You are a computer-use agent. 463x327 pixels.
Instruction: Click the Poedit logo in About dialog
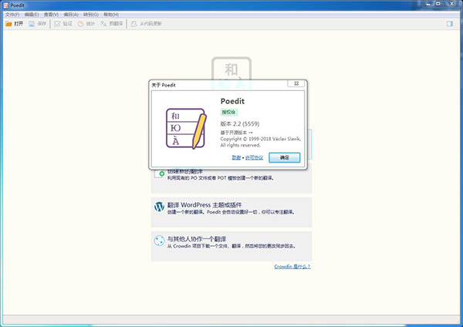coord(185,128)
